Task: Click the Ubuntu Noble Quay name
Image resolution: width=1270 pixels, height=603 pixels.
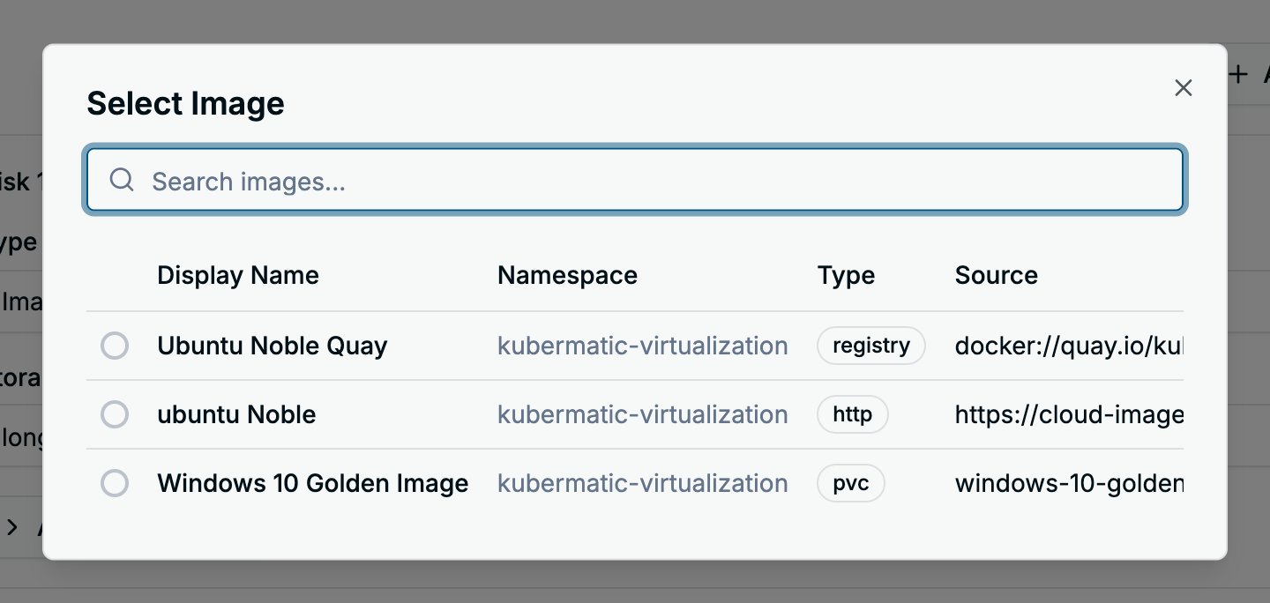Action: tap(273, 346)
